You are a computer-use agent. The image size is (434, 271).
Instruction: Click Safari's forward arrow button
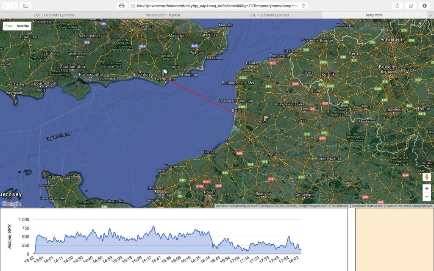click(14, 6)
